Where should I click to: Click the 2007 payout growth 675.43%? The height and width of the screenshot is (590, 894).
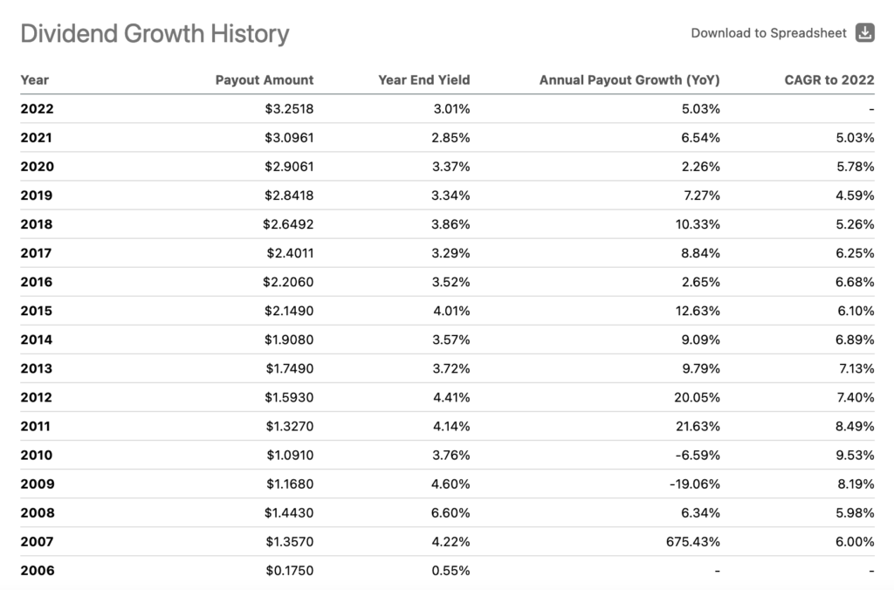pos(693,541)
